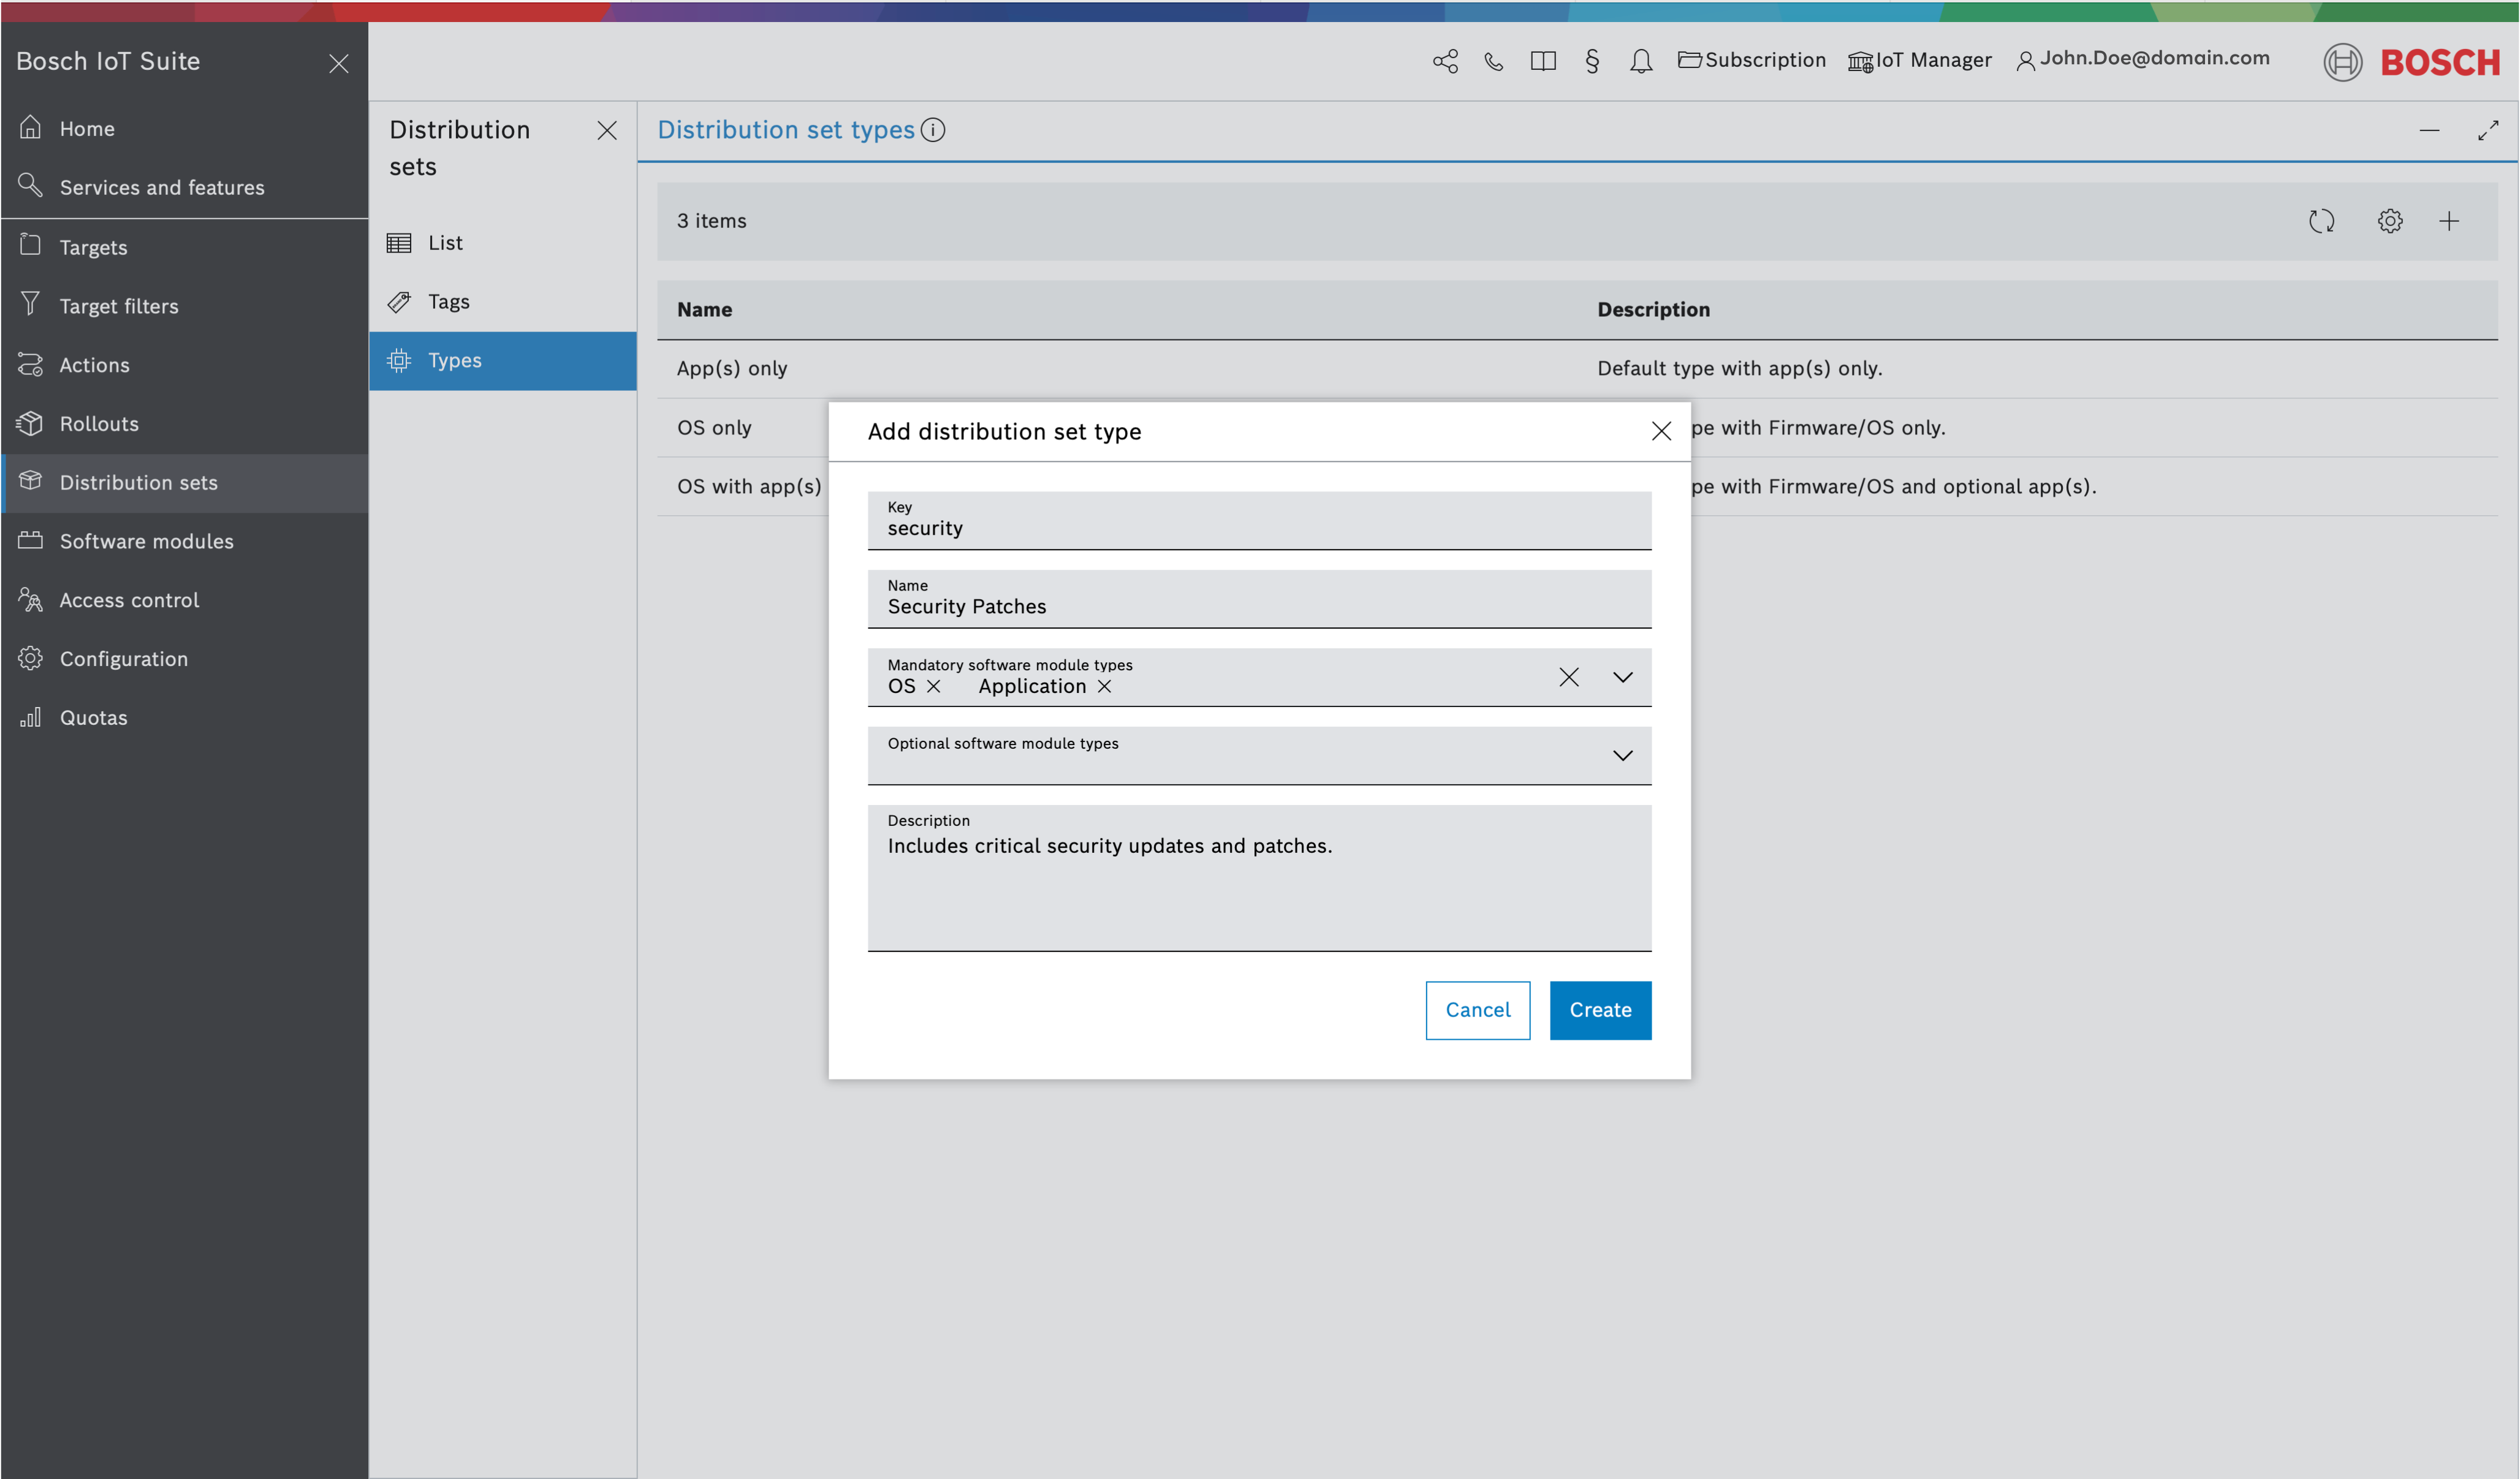This screenshot has width=2520, height=1479.
Task: Click the info icon beside title
Action: (933, 130)
